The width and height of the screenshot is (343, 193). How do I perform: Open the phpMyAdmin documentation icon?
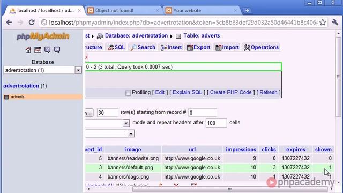point(47,50)
